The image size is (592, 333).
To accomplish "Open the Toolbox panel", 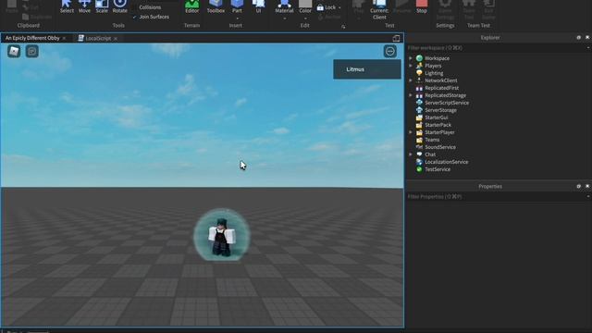I will (x=216, y=6).
